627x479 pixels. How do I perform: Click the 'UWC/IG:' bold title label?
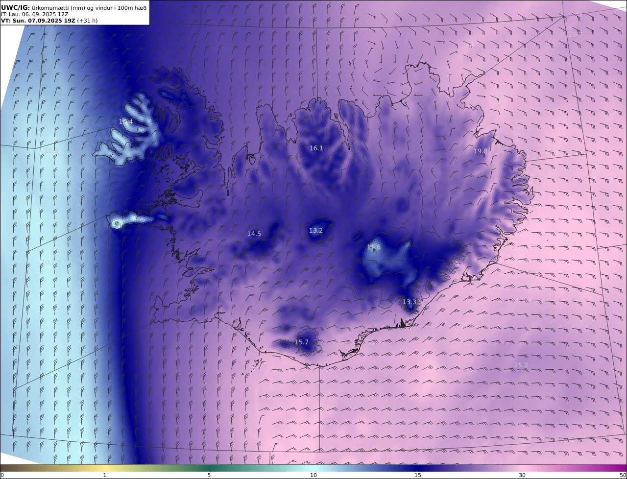pos(16,8)
